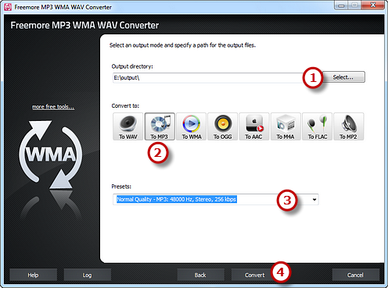The image size is (388, 288).
Task: Pick the To M4A format icon
Action: coord(286,126)
